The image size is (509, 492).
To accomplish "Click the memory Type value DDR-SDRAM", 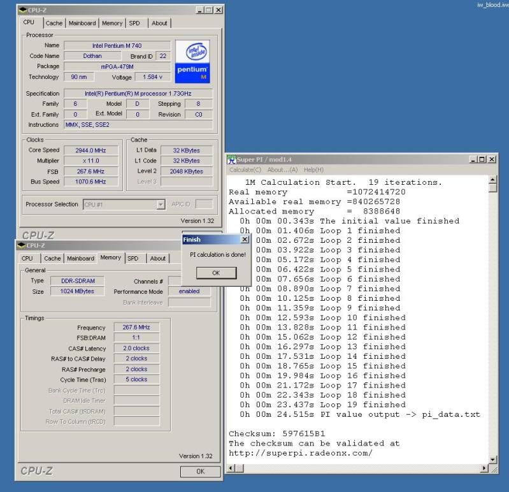I will point(78,280).
